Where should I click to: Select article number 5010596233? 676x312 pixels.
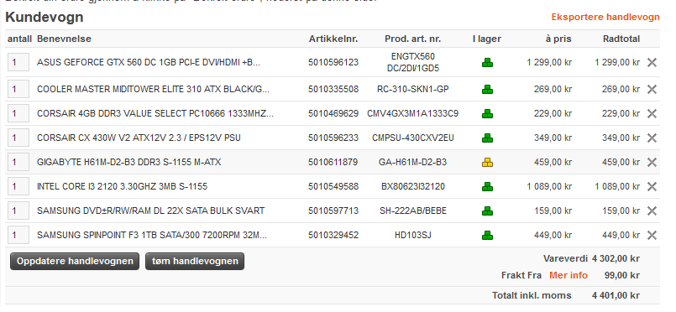point(333,138)
